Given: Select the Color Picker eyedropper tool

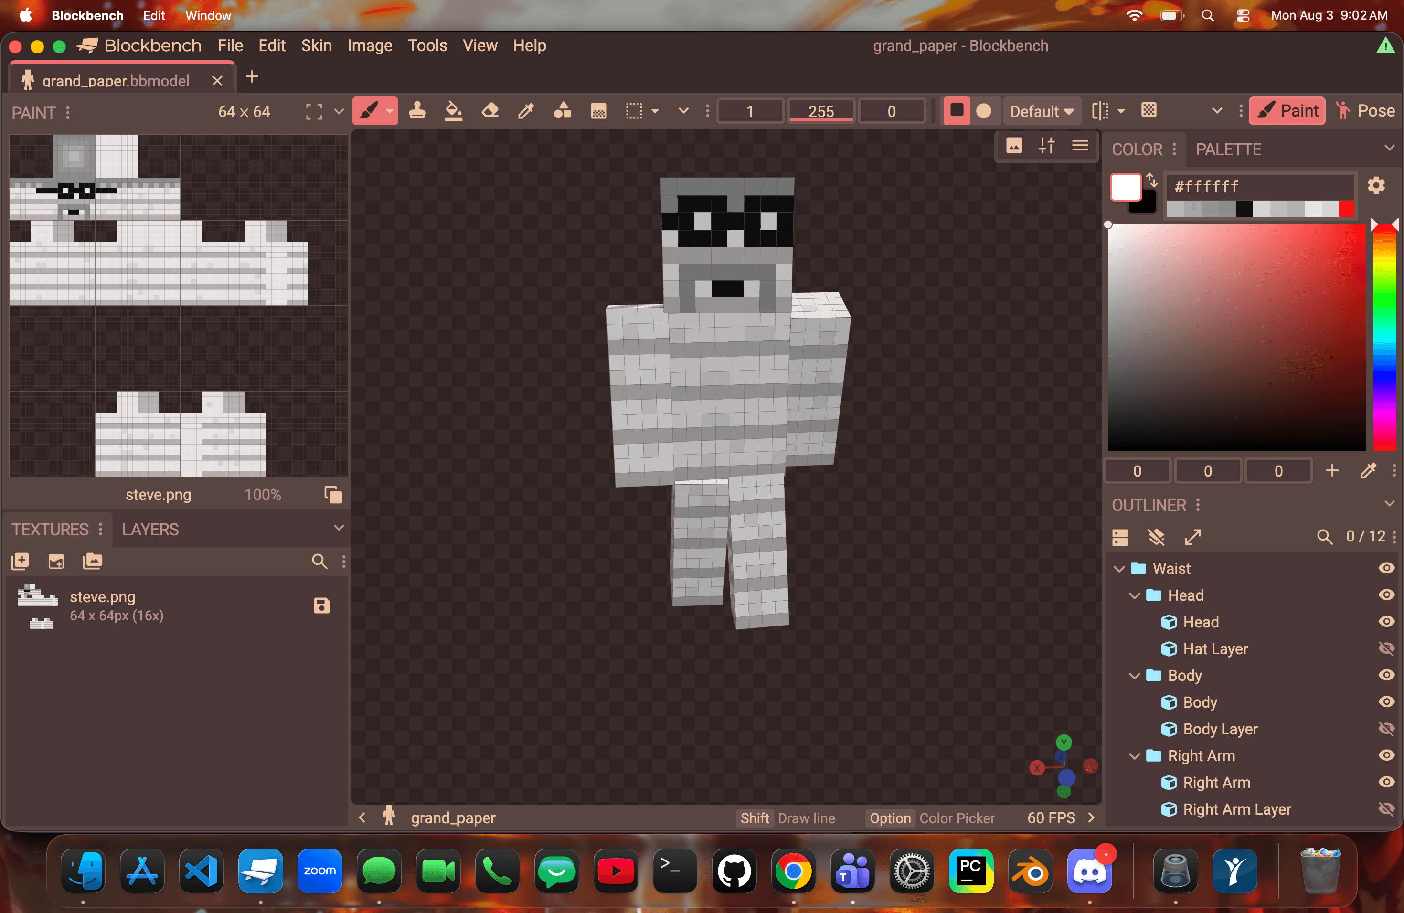Looking at the screenshot, I should pyautogui.click(x=526, y=111).
